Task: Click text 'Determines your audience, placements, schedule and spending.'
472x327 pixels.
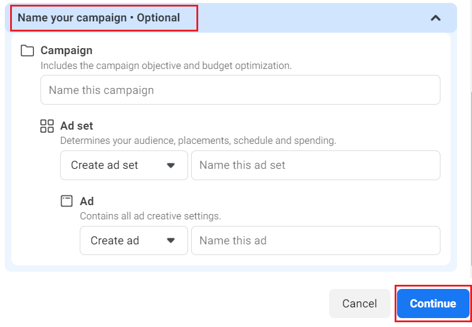Action: pyautogui.click(x=198, y=141)
